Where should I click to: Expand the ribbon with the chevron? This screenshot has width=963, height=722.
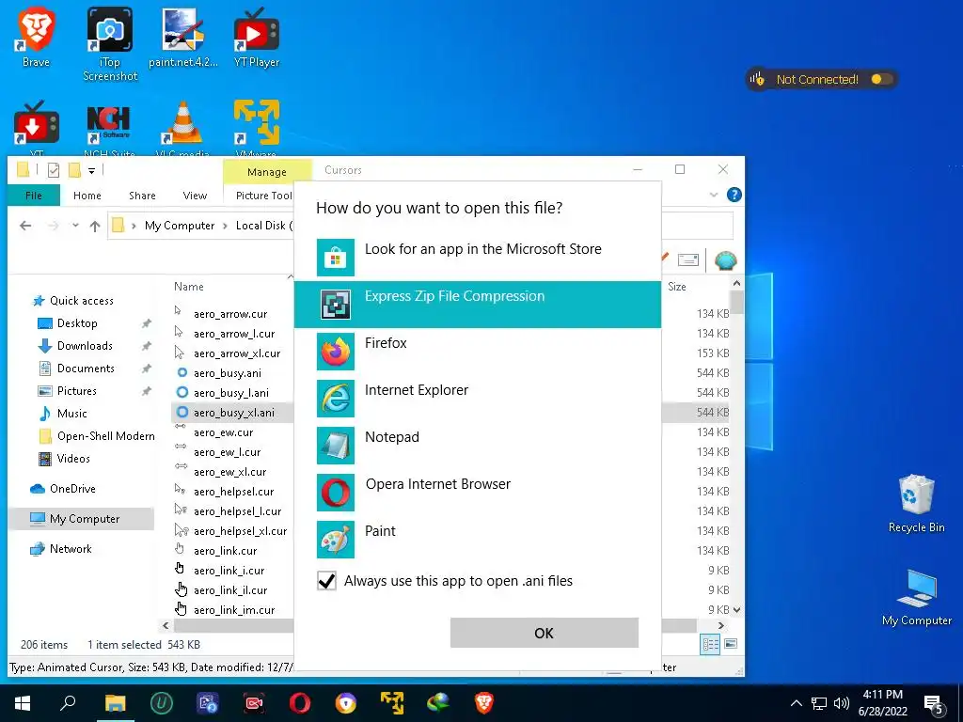(x=714, y=195)
